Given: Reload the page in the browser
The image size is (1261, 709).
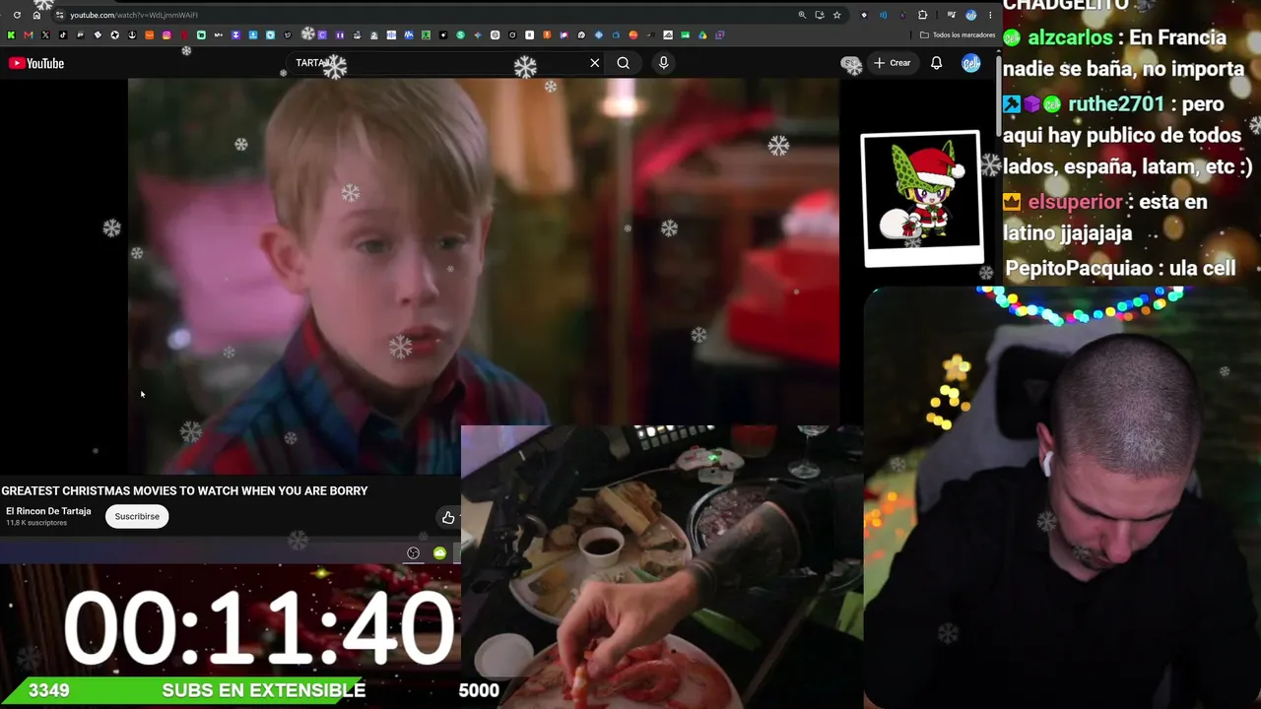Looking at the screenshot, I should [17, 15].
